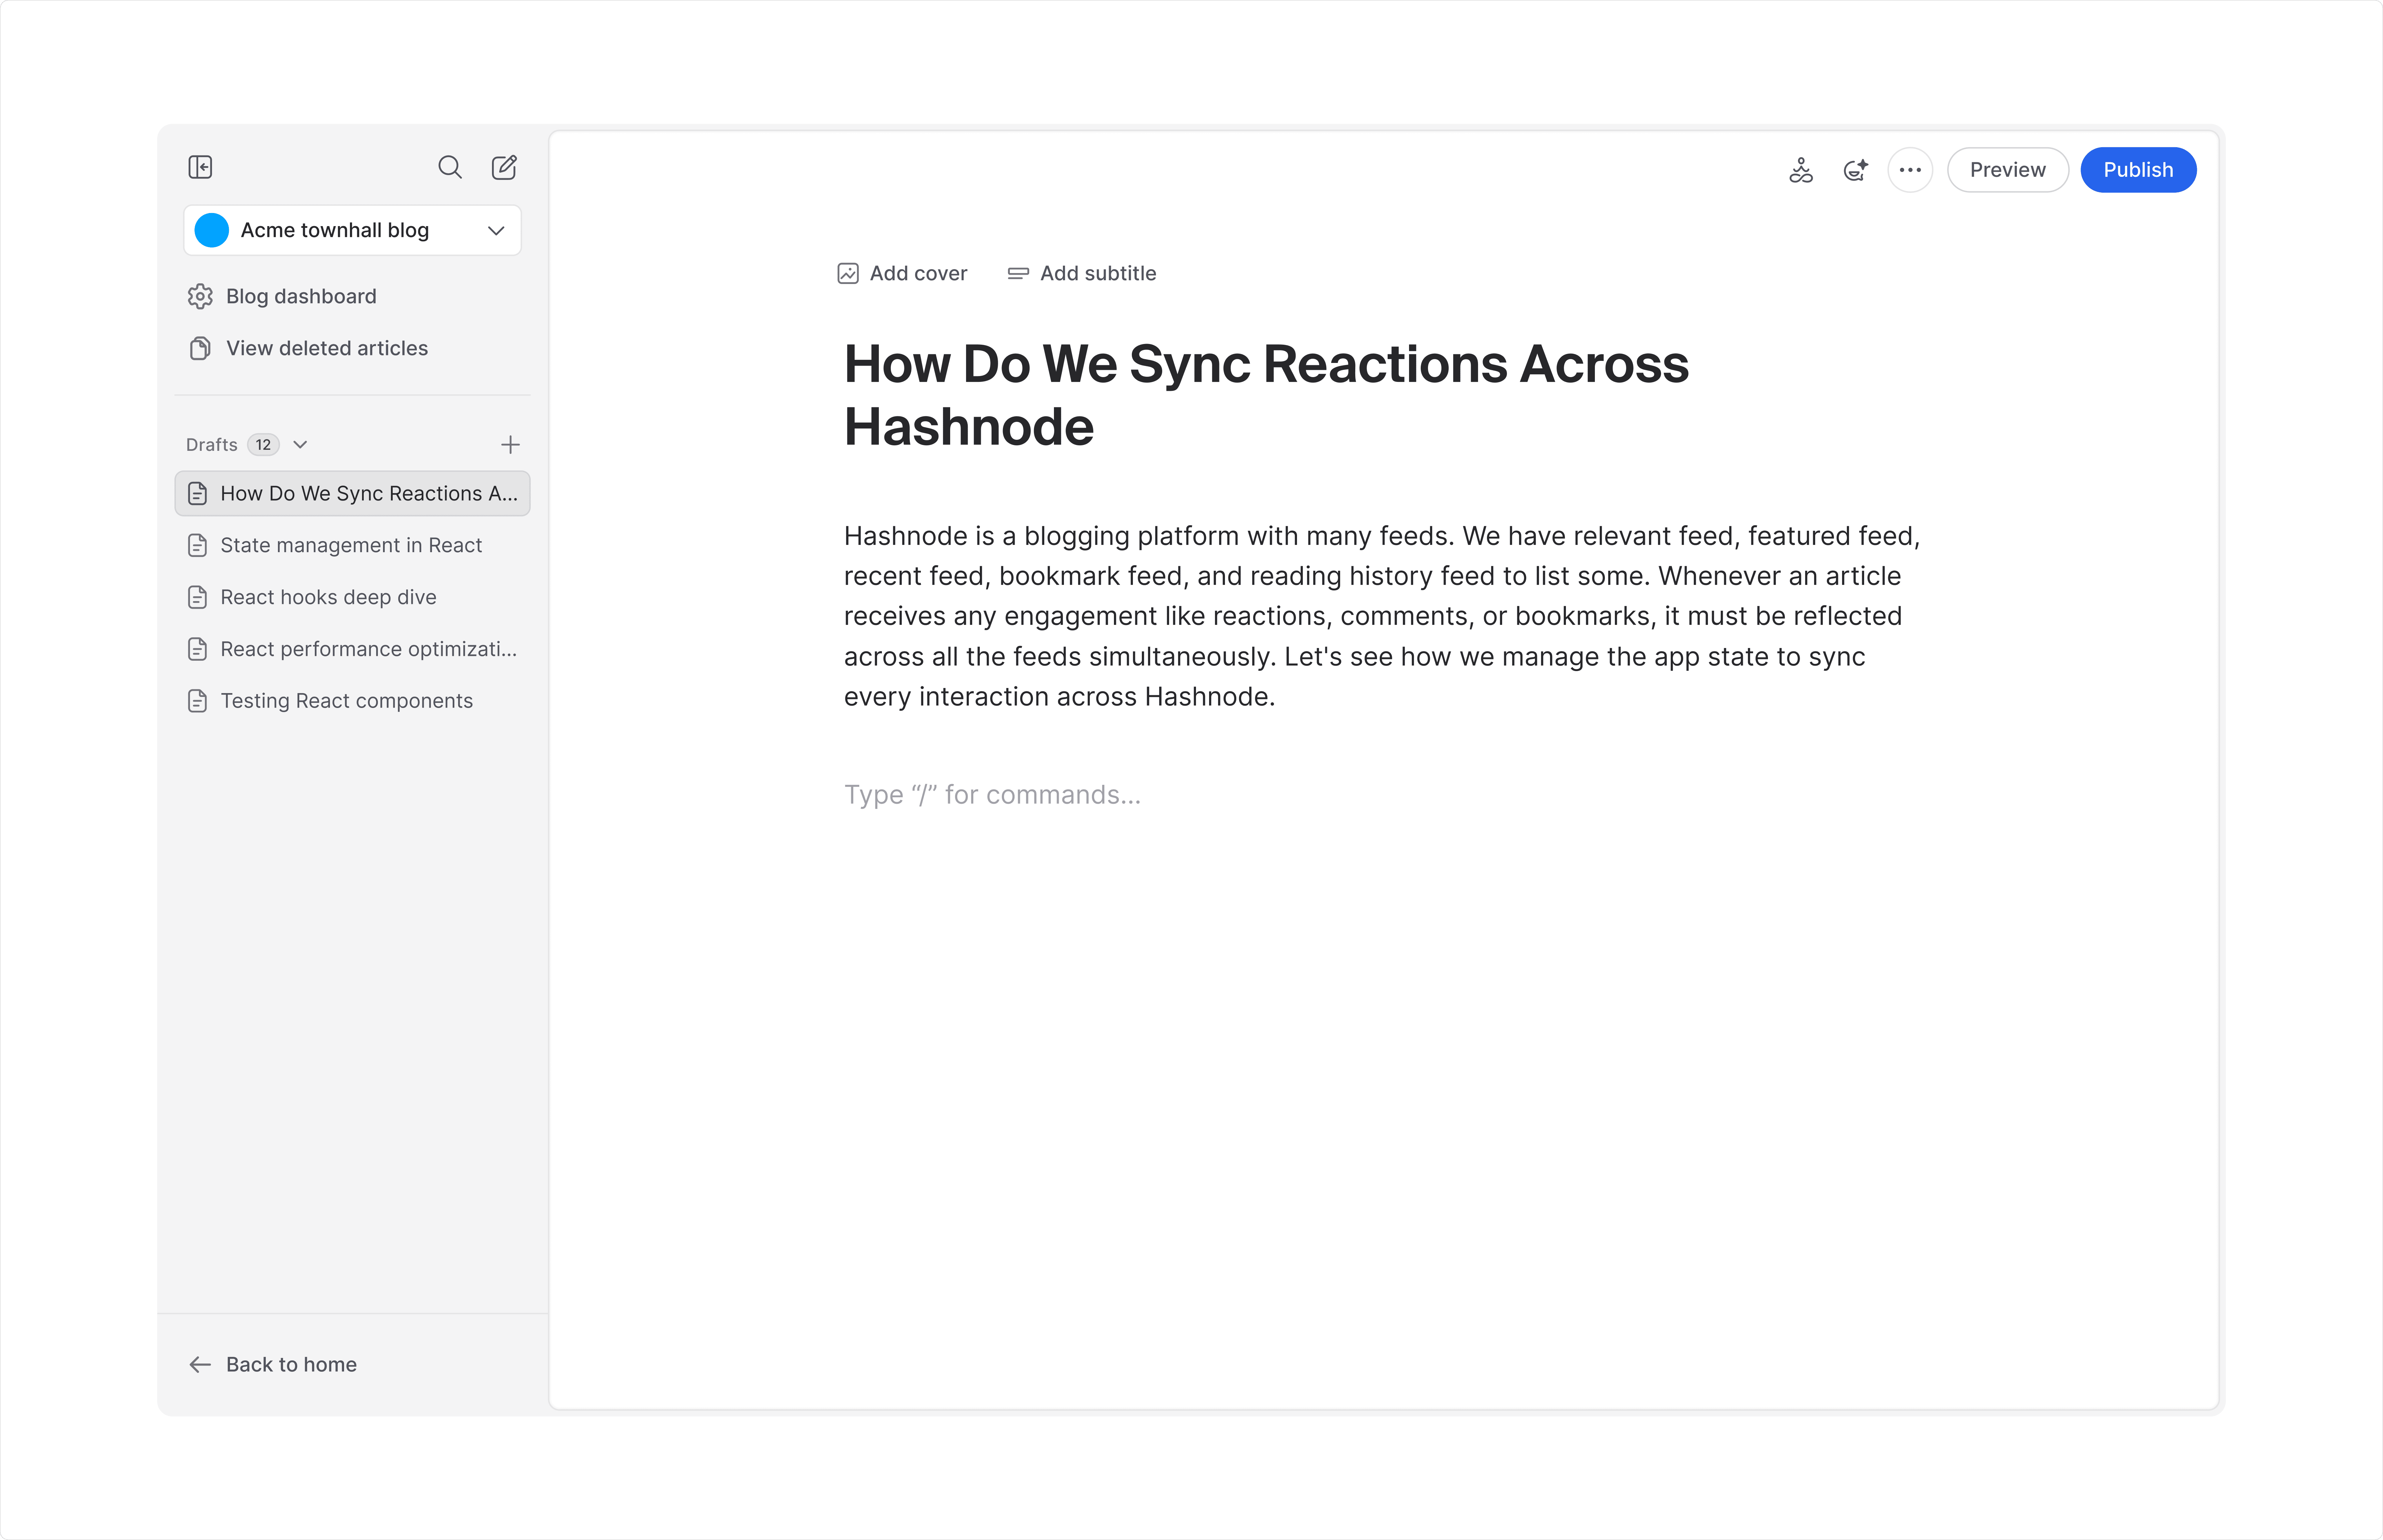The height and width of the screenshot is (1540, 2383).
Task: Open the AI sparkle assistant icon
Action: (1855, 170)
